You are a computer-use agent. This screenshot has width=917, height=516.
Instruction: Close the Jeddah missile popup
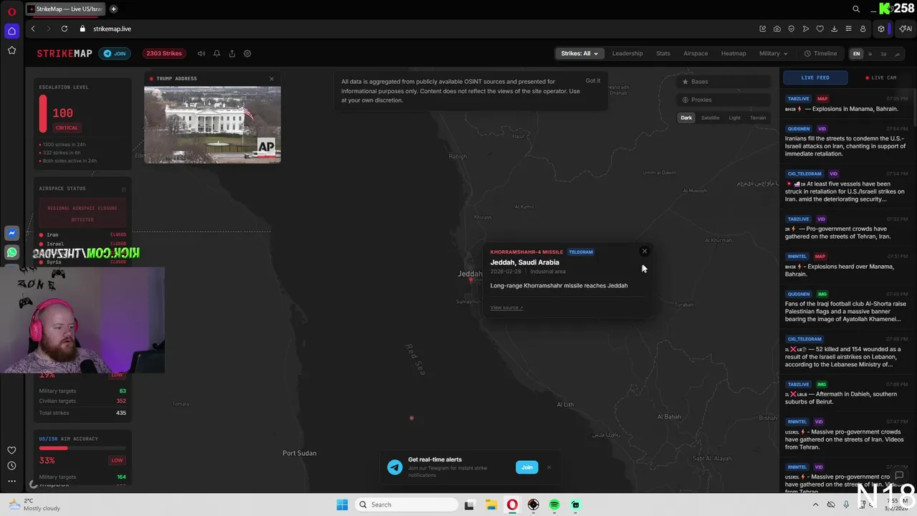point(645,252)
